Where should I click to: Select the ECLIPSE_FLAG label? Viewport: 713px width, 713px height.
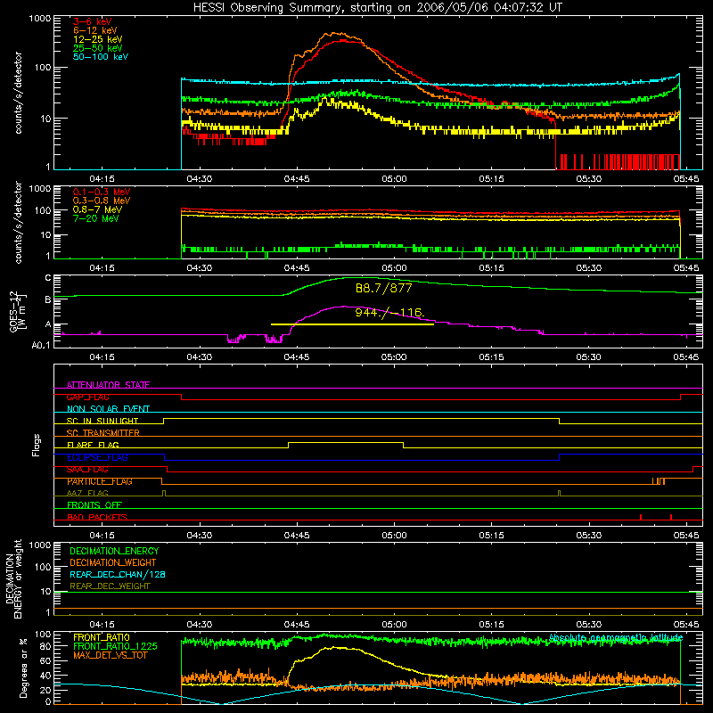[97, 457]
